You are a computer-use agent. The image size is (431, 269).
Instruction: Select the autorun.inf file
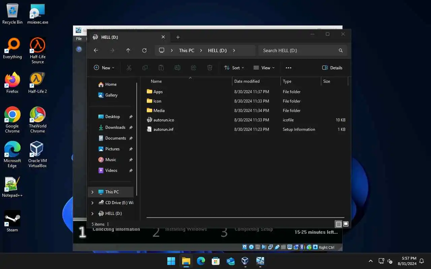tap(163, 129)
